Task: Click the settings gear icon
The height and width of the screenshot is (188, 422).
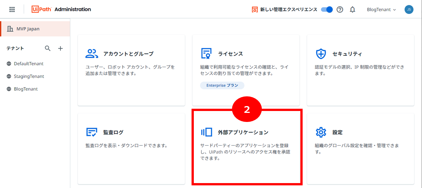Action: (321, 132)
